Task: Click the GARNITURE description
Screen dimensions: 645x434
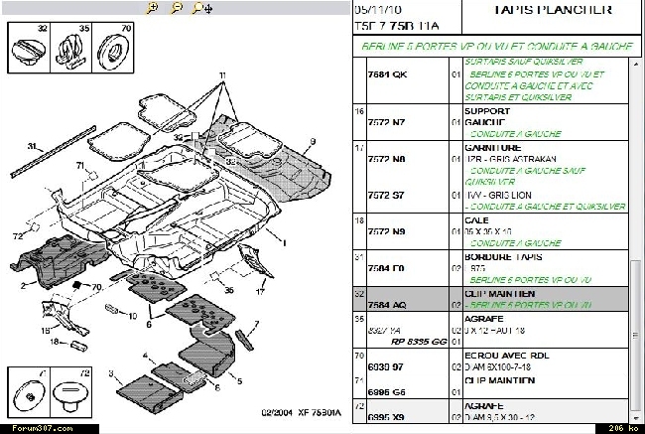Action: coord(493,147)
